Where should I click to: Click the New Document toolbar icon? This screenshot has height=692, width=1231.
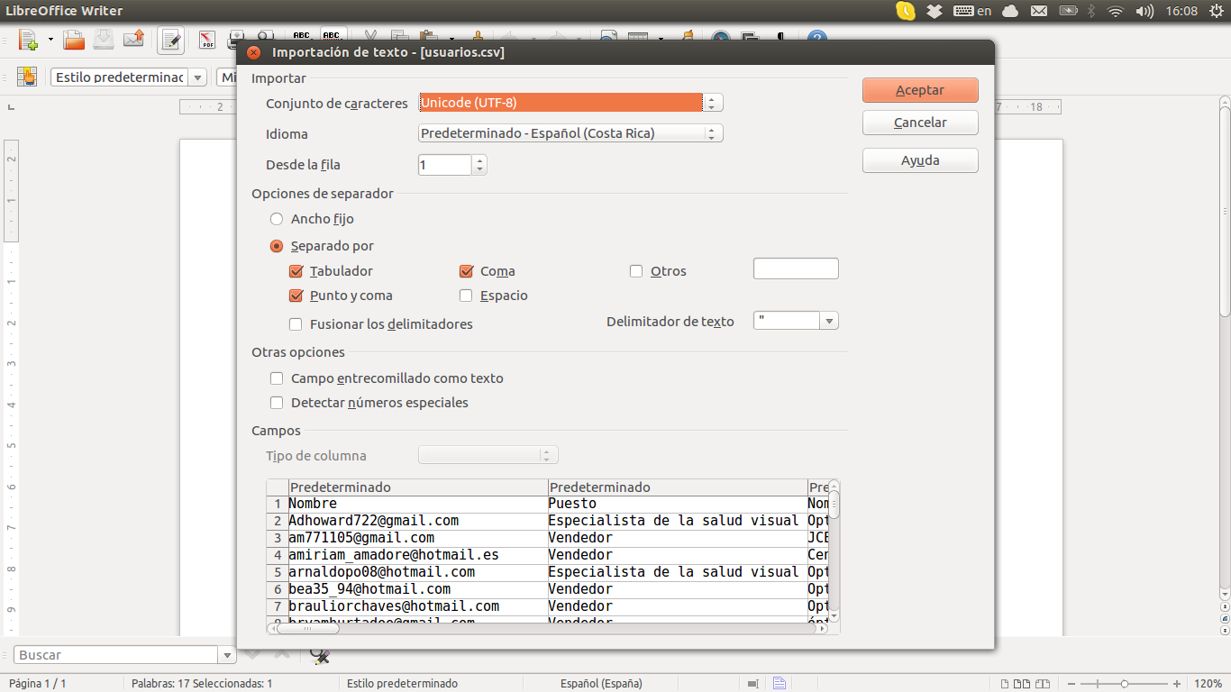tap(28, 39)
